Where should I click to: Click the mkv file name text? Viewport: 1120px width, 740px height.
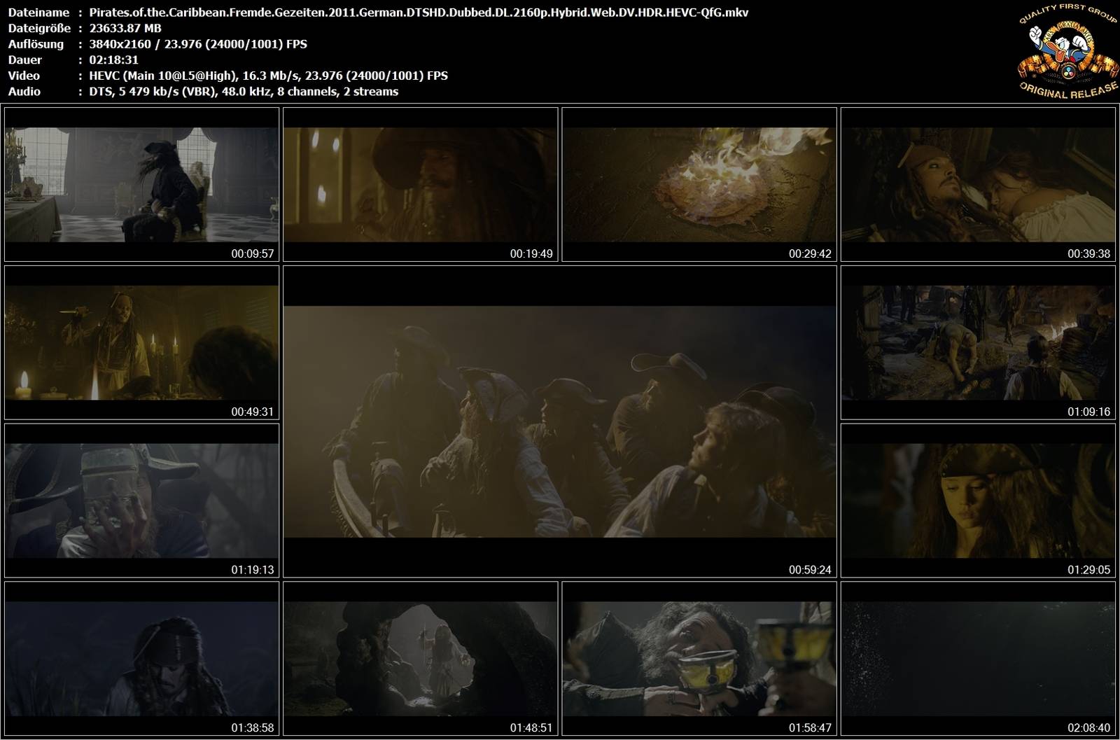point(419,12)
